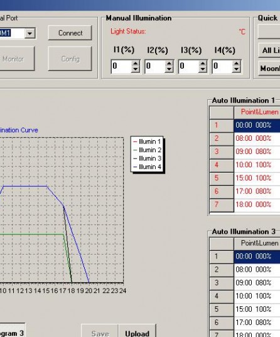The image size is (280, 337).
Task: Increase I3(%) value with up arrow
Action: coord(203,64)
